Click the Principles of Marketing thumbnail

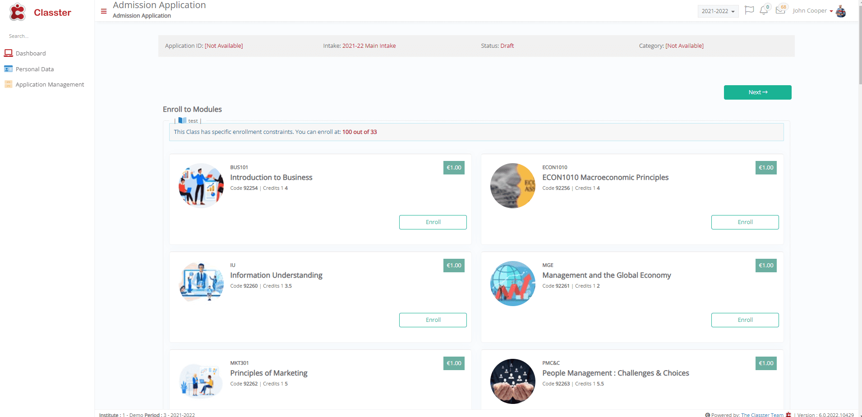tap(201, 381)
